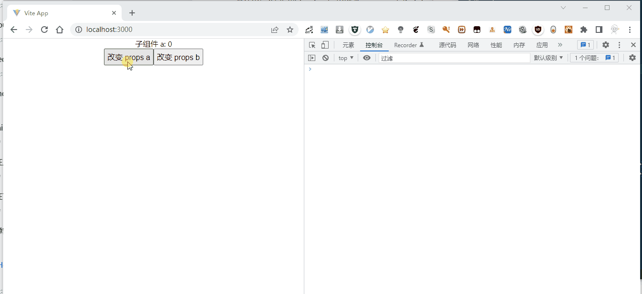The width and height of the screenshot is (642, 294).
Task: Click the film reel extension icon
Action: 523,30
